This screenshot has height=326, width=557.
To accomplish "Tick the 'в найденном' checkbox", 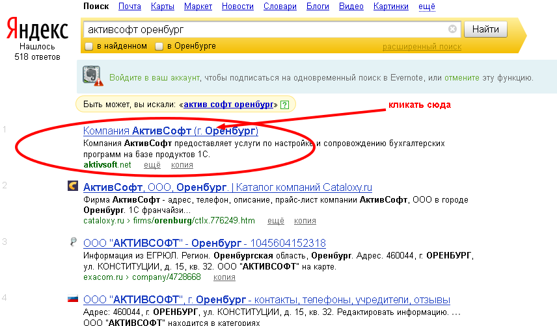I will (88, 46).
